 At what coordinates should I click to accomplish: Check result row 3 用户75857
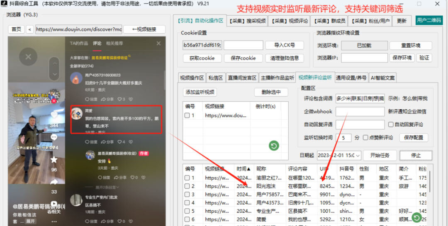(187, 195)
